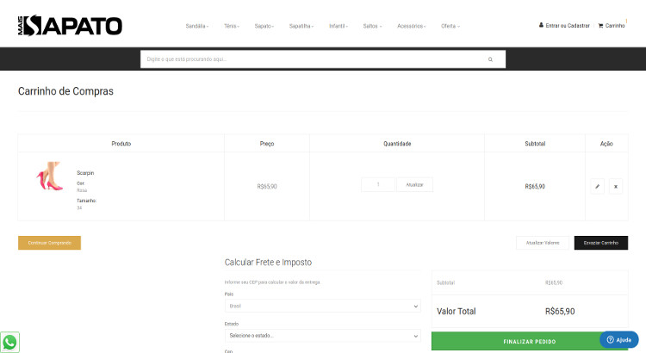Click the Ação column header
Screen dimensions: 646x353
tap(606, 144)
